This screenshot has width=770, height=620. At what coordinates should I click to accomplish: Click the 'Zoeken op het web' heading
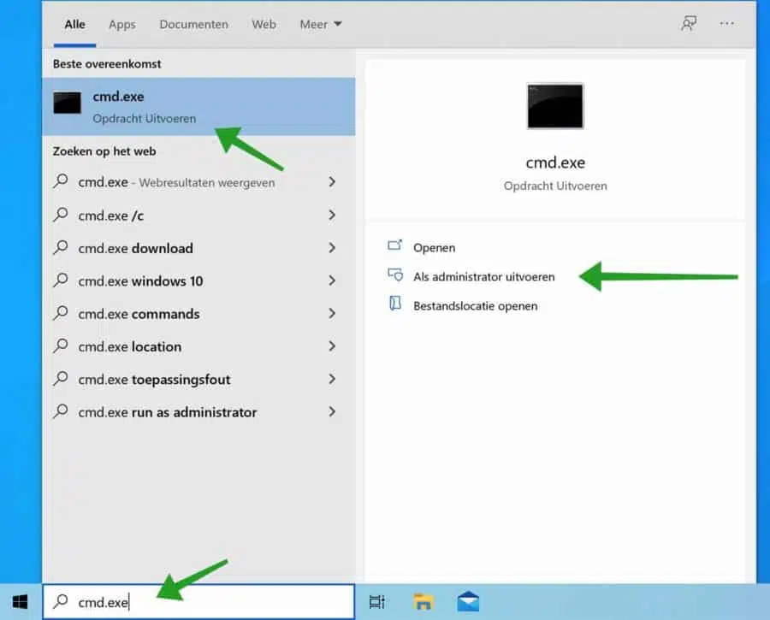104,151
